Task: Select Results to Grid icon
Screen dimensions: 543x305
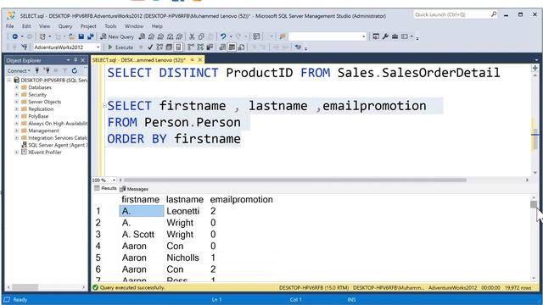Action: 232,47
